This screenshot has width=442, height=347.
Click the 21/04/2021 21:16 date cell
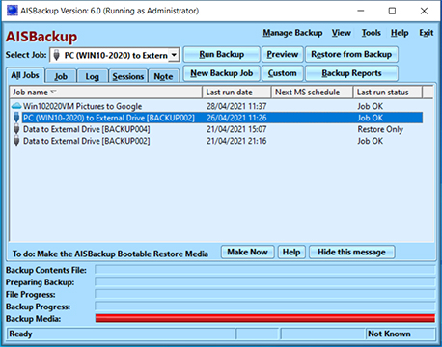[236, 141]
